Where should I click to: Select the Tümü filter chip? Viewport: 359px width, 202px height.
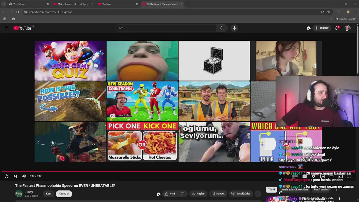pyautogui.click(x=271, y=189)
